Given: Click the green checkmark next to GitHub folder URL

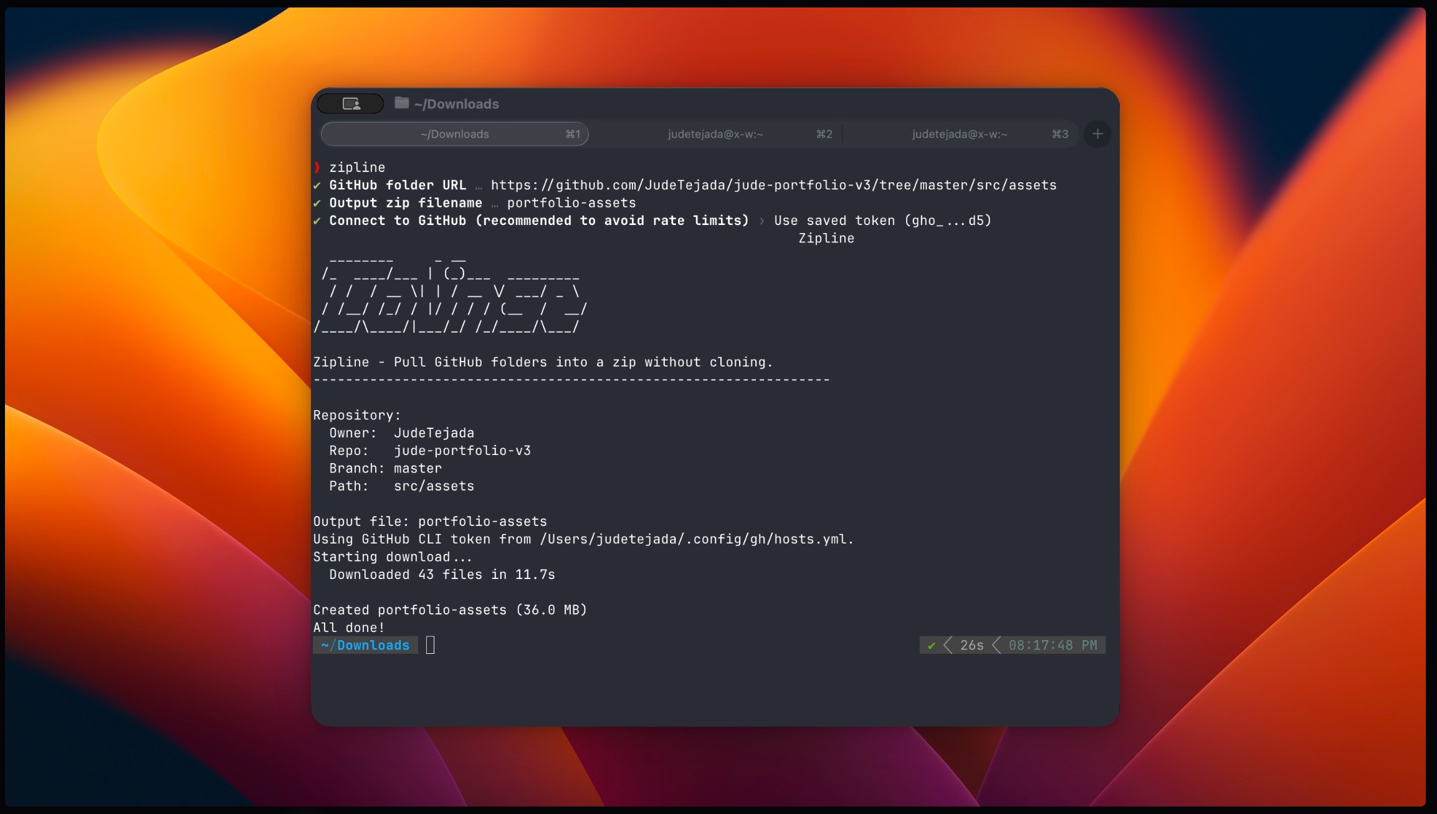Looking at the screenshot, I should tap(317, 186).
